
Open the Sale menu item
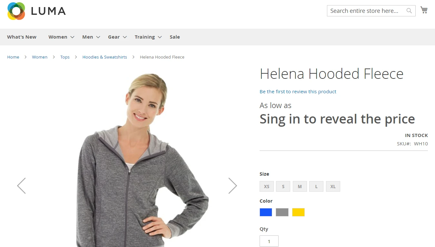click(174, 37)
